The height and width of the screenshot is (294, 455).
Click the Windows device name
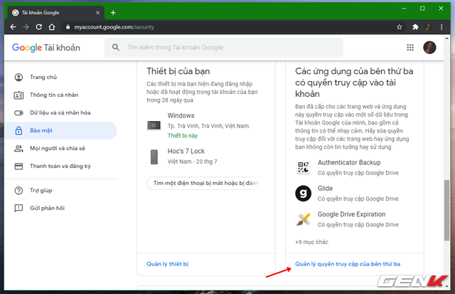[181, 115]
